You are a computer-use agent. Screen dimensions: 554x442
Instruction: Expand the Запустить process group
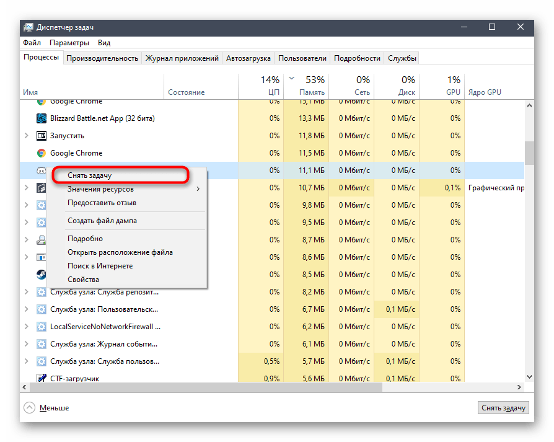(26, 136)
